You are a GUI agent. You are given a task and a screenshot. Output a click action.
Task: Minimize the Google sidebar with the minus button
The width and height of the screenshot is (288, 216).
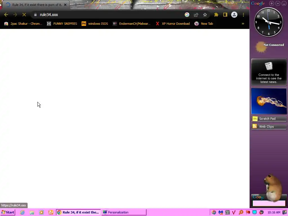(284, 3)
